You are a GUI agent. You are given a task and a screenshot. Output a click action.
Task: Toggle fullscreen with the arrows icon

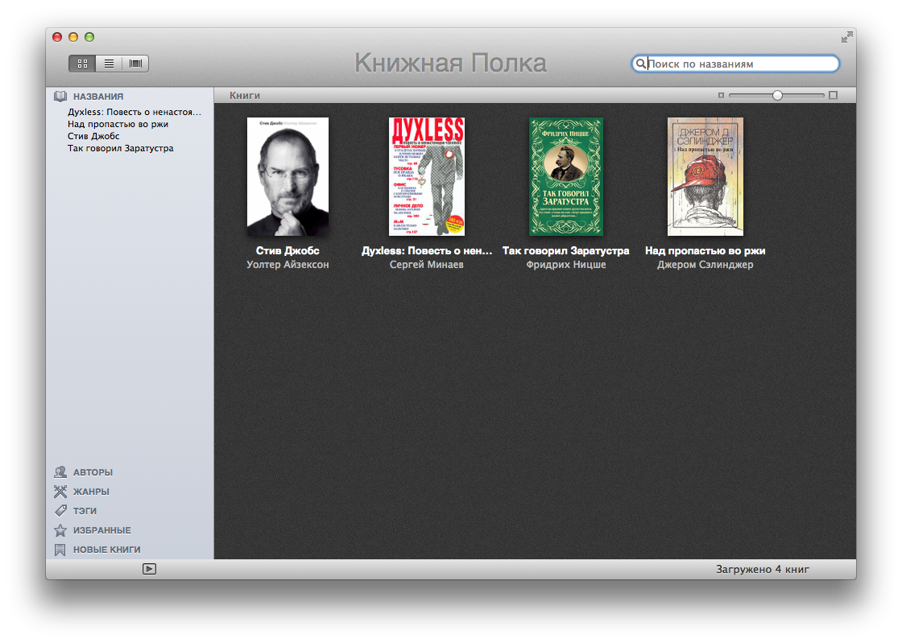click(x=846, y=37)
